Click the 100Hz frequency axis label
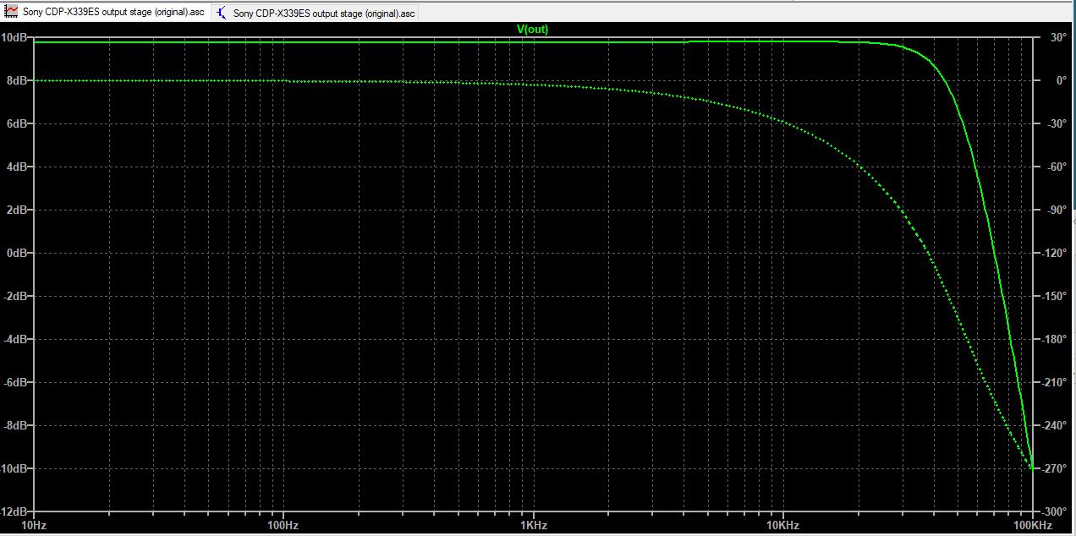Viewport: 1076px width, 536px height. click(x=283, y=525)
